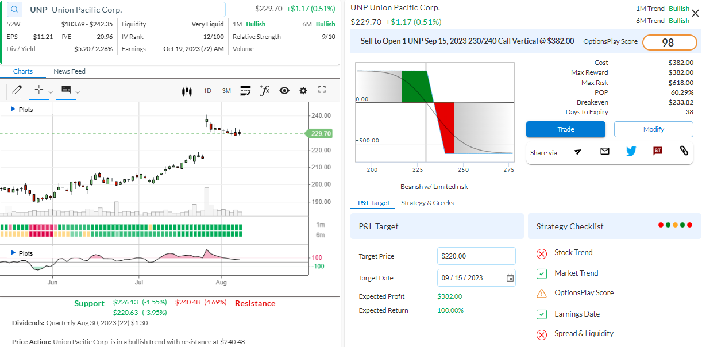Add indicator with the fx icon
The width and height of the screenshot is (702, 347).
264,90
